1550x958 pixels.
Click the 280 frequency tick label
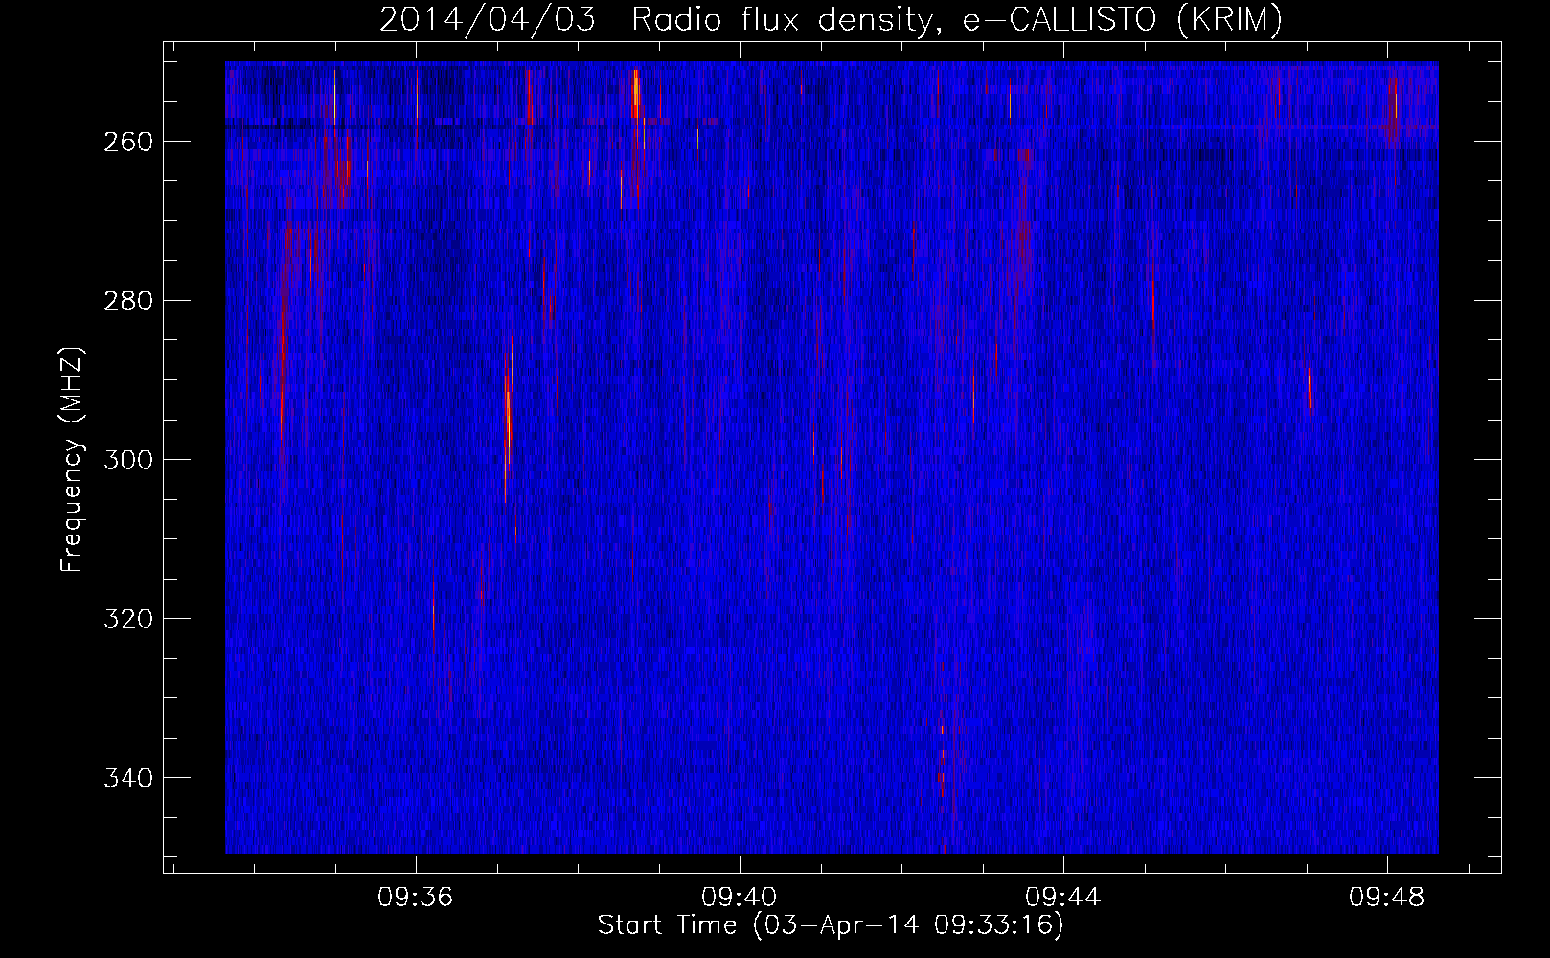[x=127, y=301]
